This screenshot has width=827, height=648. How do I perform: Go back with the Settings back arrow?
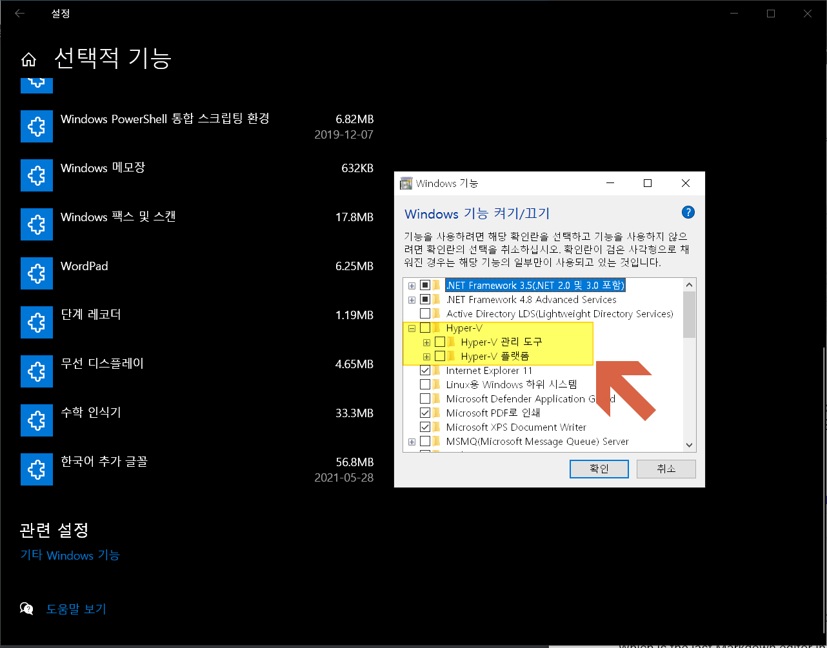click(x=19, y=13)
